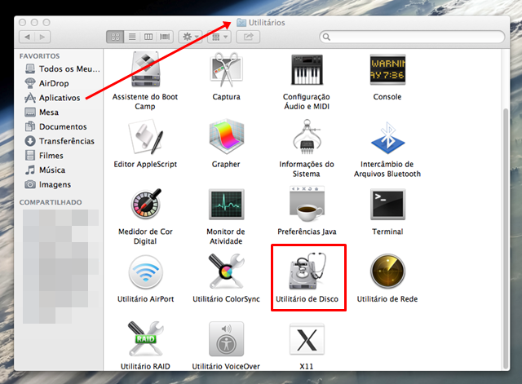Image resolution: width=522 pixels, height=384 pixels.
Task: Go back with the left arrow button
Action: 27,37
